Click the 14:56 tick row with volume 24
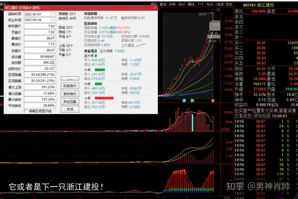 coord(266,126)
